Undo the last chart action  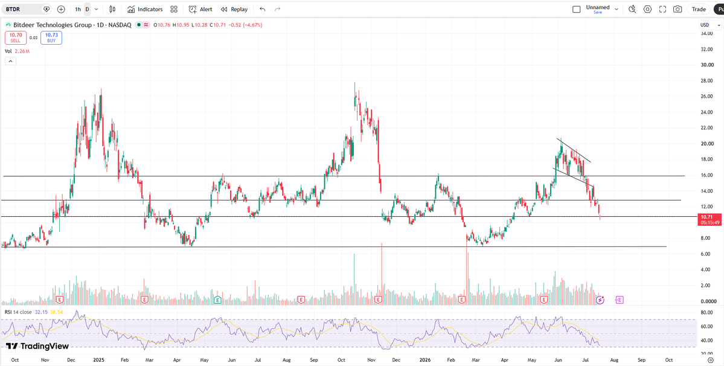[x=262, y=9]
